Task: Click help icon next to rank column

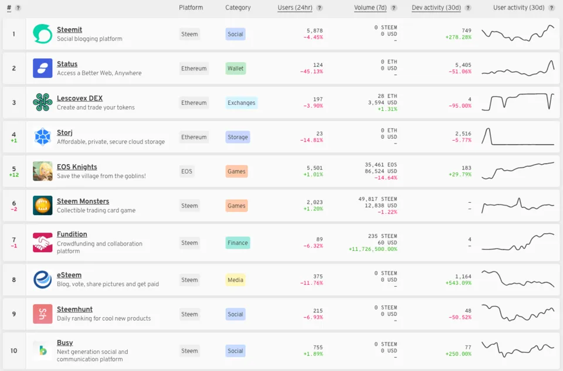Action: (18, 8)
